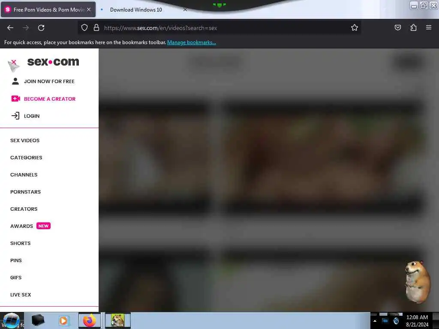Click the round blue tray icon
Screen dimensions: 439x329
(396, 321)
